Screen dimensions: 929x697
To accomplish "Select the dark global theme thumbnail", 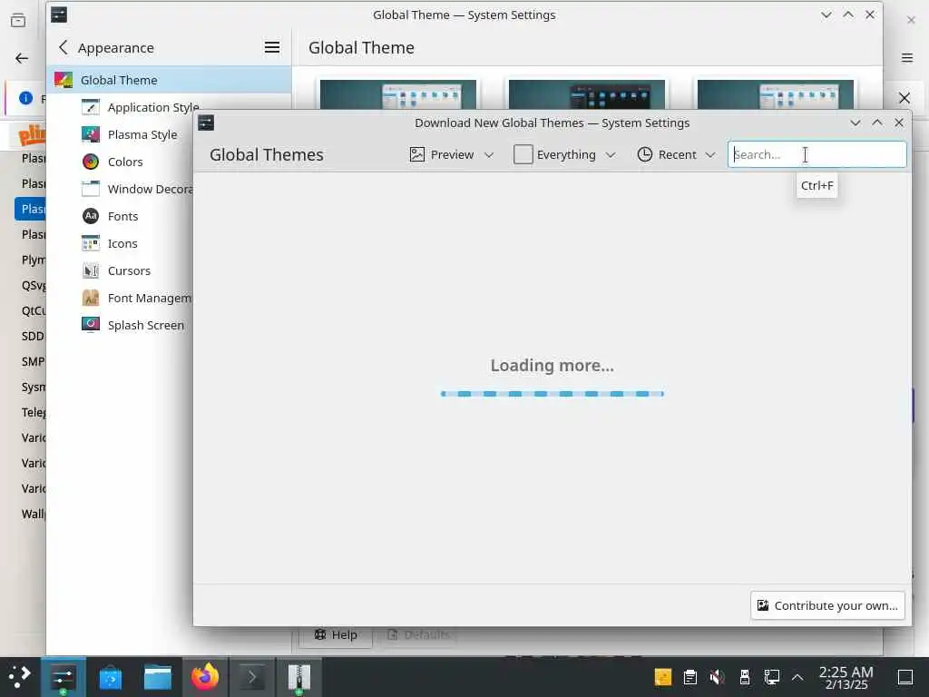I will [587, 94].
